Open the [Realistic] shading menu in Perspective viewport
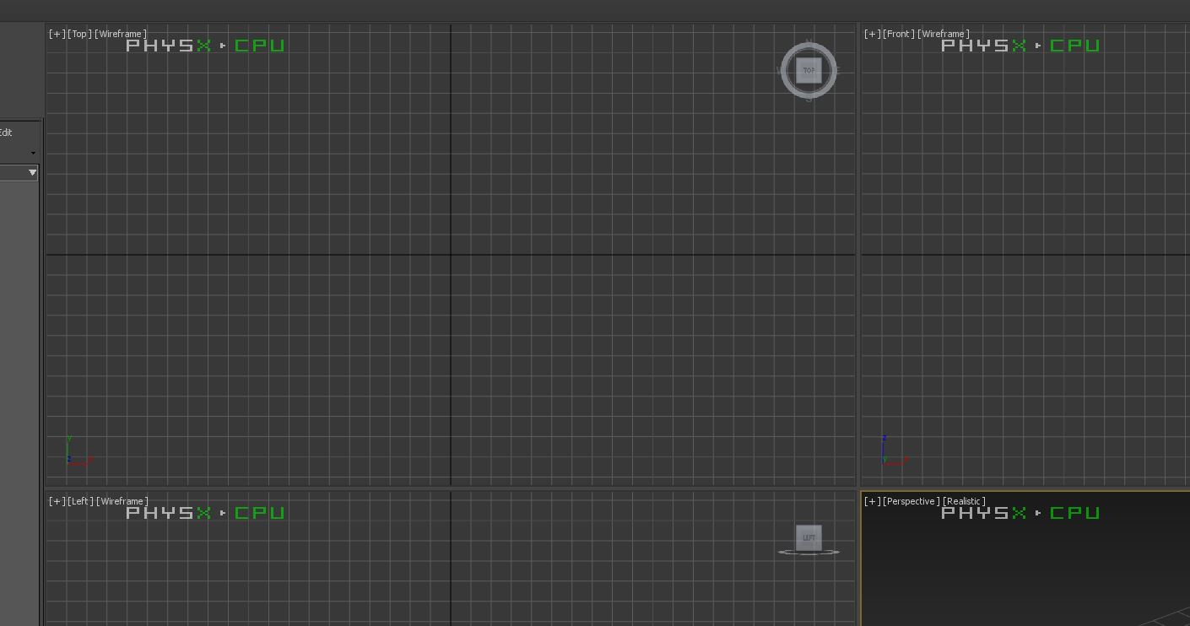1190x626 pixels. click(964, 502)
